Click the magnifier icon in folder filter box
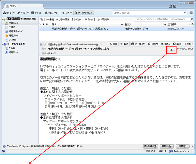This screenshot has width=196, height=164. coord(192,19)
